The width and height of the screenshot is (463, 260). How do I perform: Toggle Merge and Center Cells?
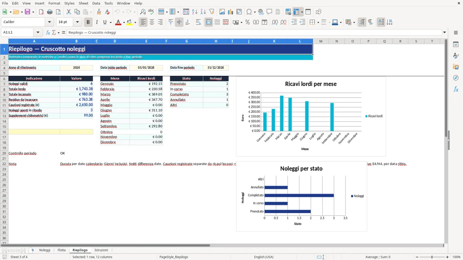(209, 22)
